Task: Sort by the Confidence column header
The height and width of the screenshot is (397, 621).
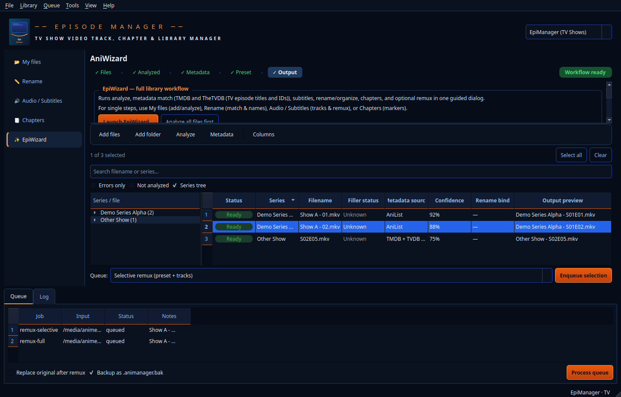Action: point(449,201)
